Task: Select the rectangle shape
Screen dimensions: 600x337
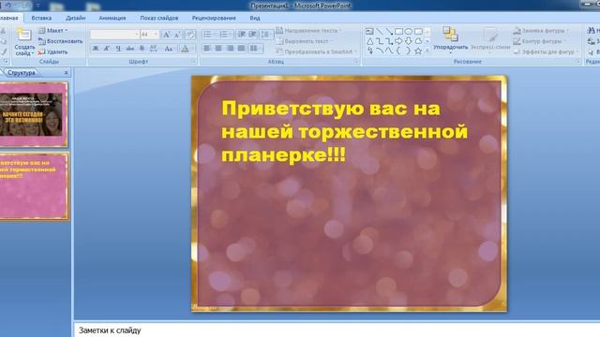Action: click(398, 31)
